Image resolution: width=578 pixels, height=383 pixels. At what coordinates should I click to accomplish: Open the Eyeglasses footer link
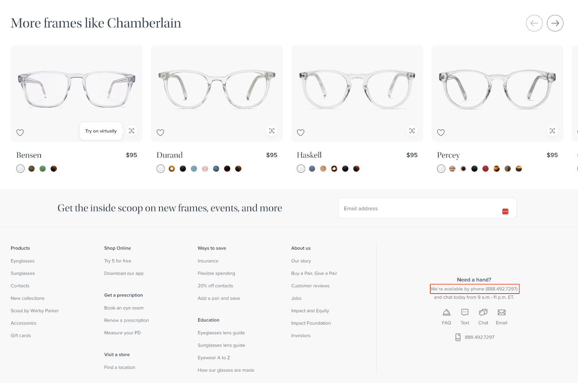[22, 261]
